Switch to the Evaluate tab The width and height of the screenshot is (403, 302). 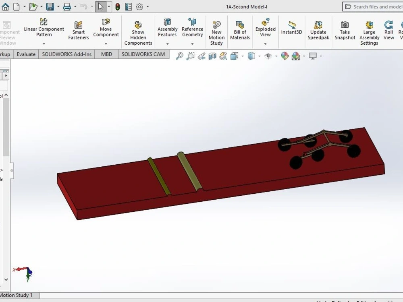click(26, 54)
